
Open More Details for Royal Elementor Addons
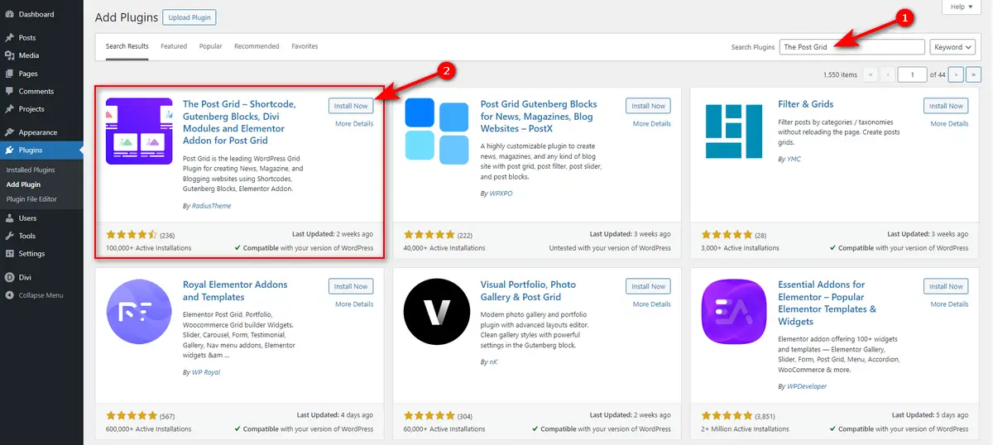[x=354, y=304]
